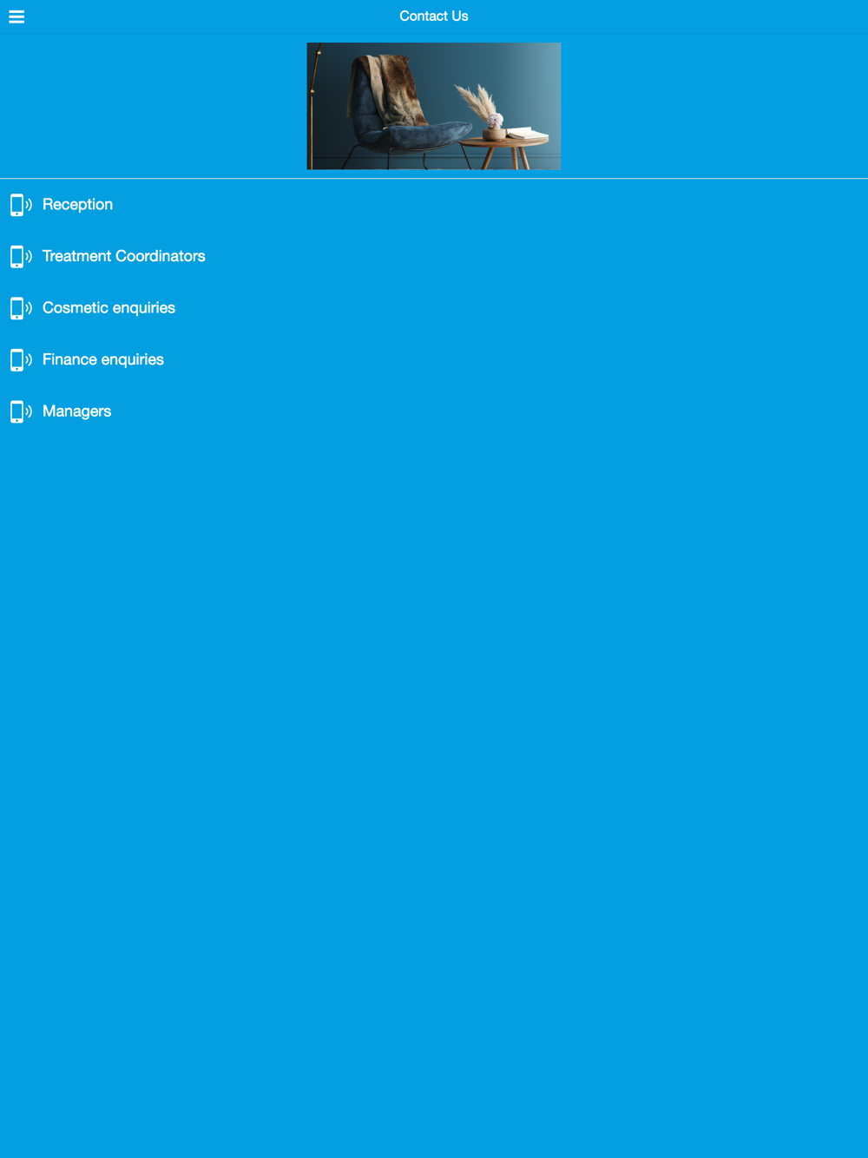Screen dimensions: 868x1158
Task: Click the Contact Us title
Action: click(434, 16)
